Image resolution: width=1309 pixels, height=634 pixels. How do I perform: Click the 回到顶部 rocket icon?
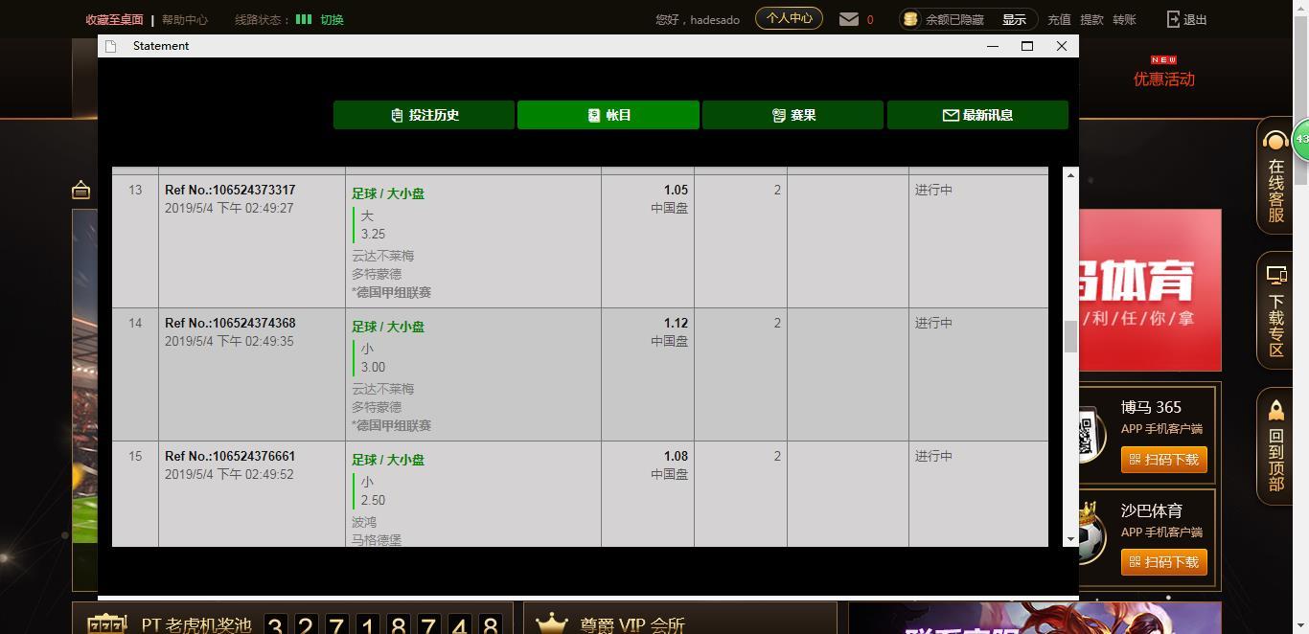(1275, 411)
